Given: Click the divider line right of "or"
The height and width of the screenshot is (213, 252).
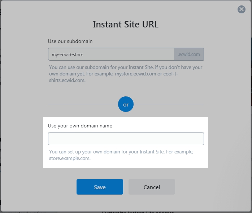Looking at the screenshot, I should pos(169,104).
